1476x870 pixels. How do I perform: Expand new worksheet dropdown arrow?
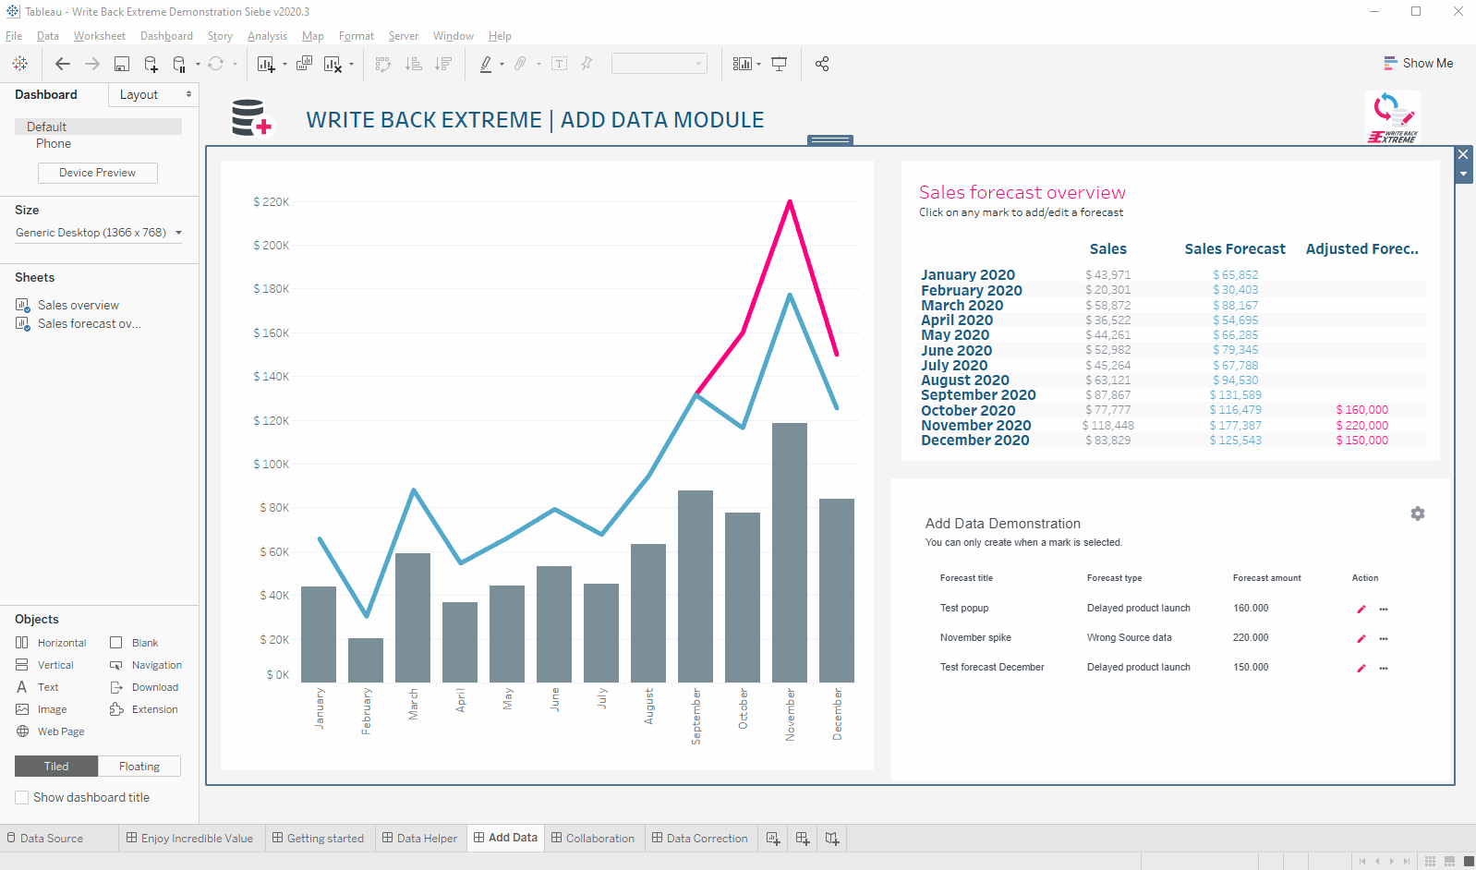284,64
